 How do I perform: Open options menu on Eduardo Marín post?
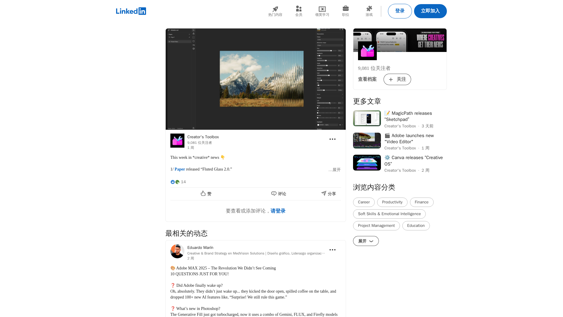pyautogui.click(x=332, y=250)
